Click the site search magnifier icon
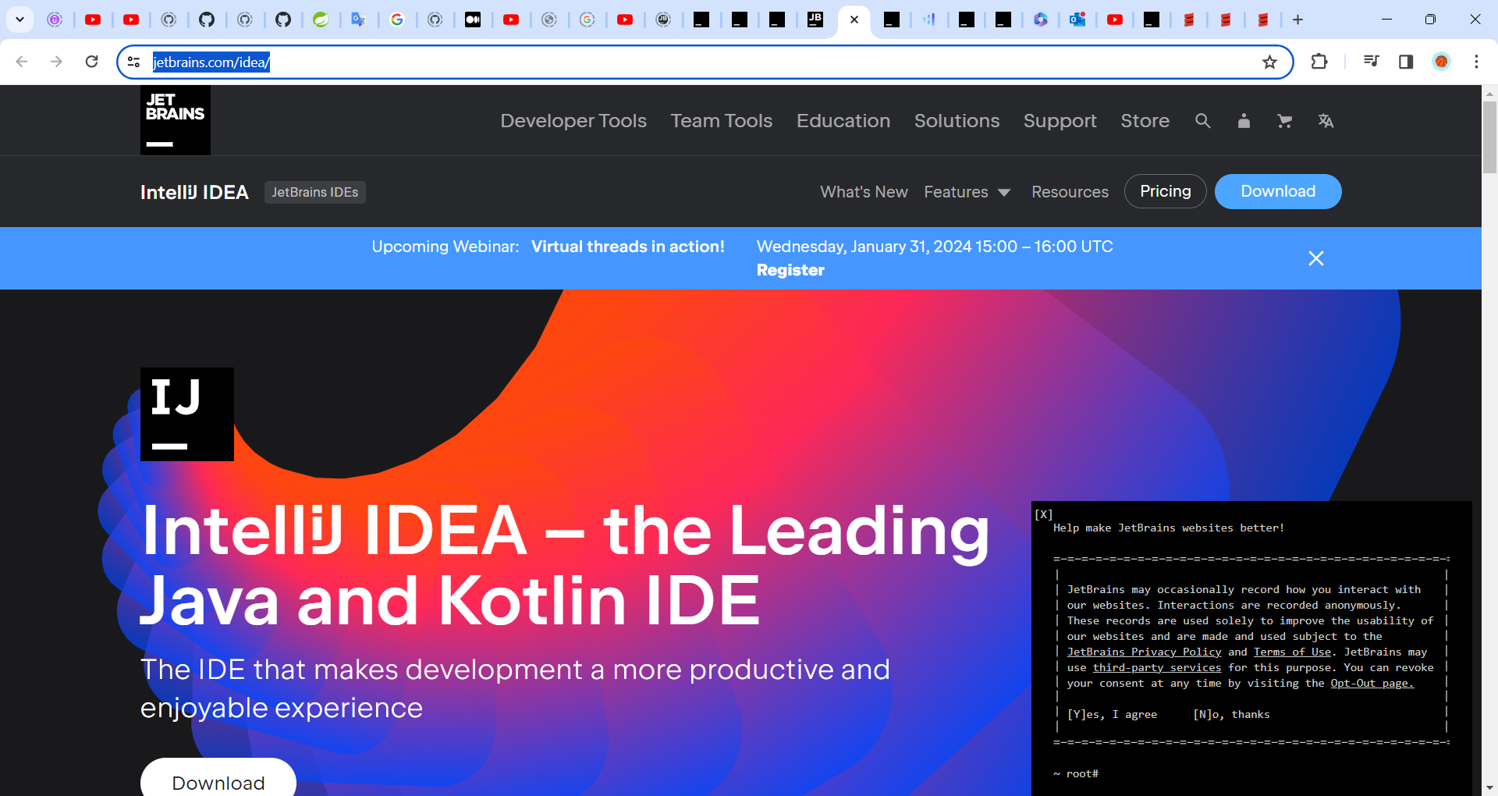Viewport: 1498px width, 796px height. click(x=1203, y=121)
